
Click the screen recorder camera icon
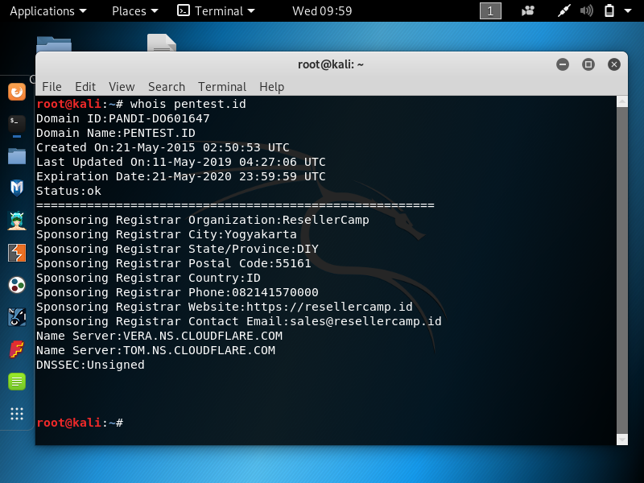(528, 10)
